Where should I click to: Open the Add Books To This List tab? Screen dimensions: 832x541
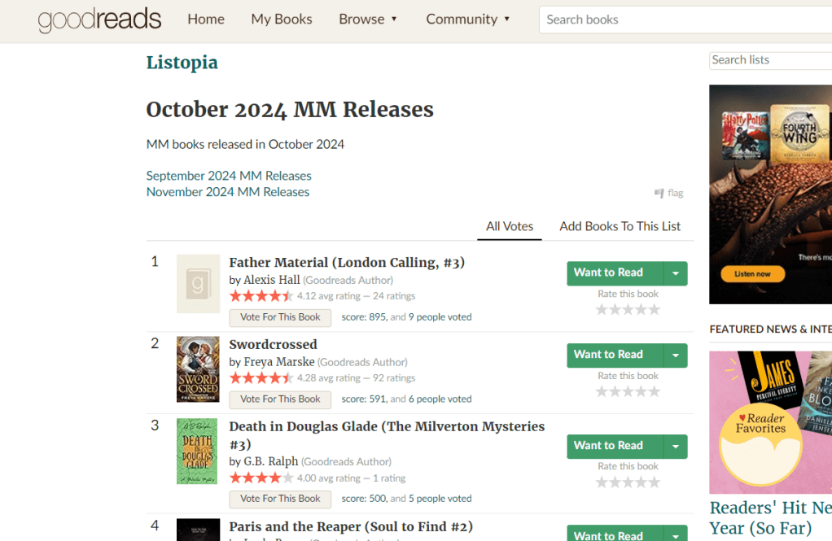click(x=620, y=226)
